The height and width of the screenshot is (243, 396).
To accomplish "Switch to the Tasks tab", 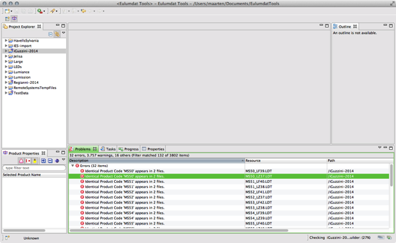I will pyautogui.click(x=108, y=149).
